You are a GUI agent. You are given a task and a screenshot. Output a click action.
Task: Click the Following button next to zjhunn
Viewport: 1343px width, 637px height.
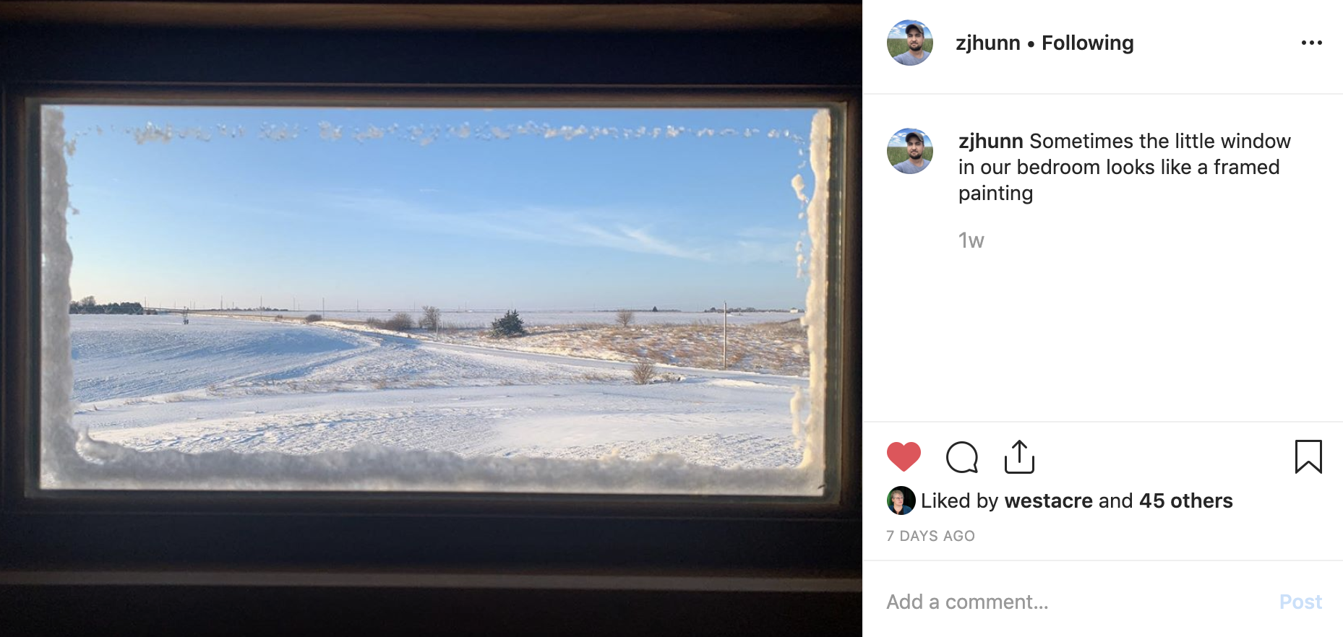coord(1087,43)
